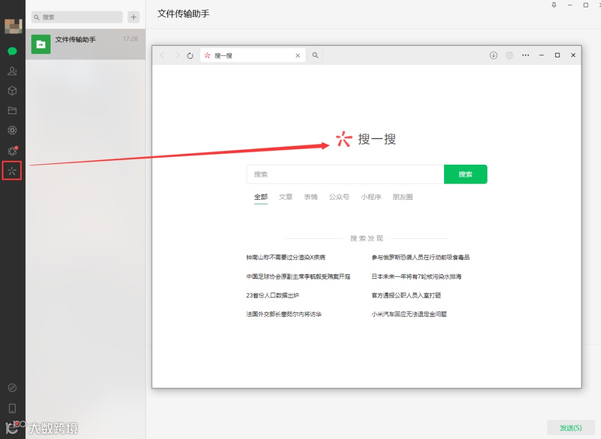Screen dimensions: 601x439
Task: Select the 朋友圈 filter tab
Action: pos(402,197)
